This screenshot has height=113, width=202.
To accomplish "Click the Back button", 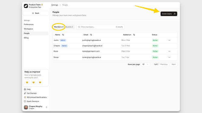I will tap(36, 13).
